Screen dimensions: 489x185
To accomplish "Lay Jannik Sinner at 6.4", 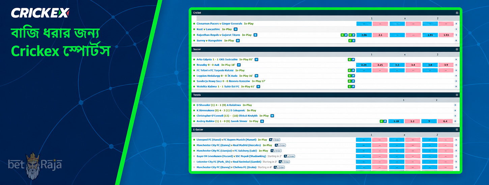I will 445,121.
